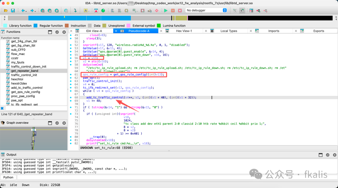Switch to the Imports tab
This screenshot has width=338, height=188.
274,31
